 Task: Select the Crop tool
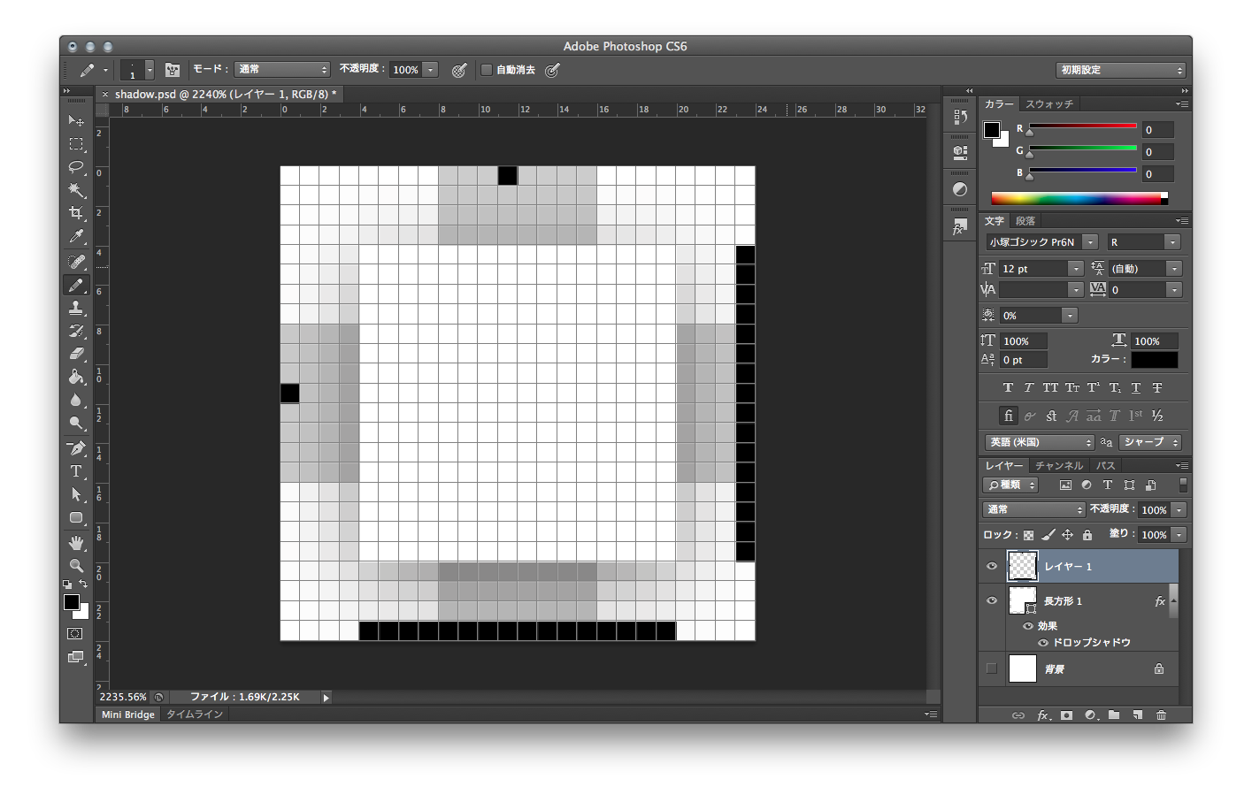tap(76, 213)
